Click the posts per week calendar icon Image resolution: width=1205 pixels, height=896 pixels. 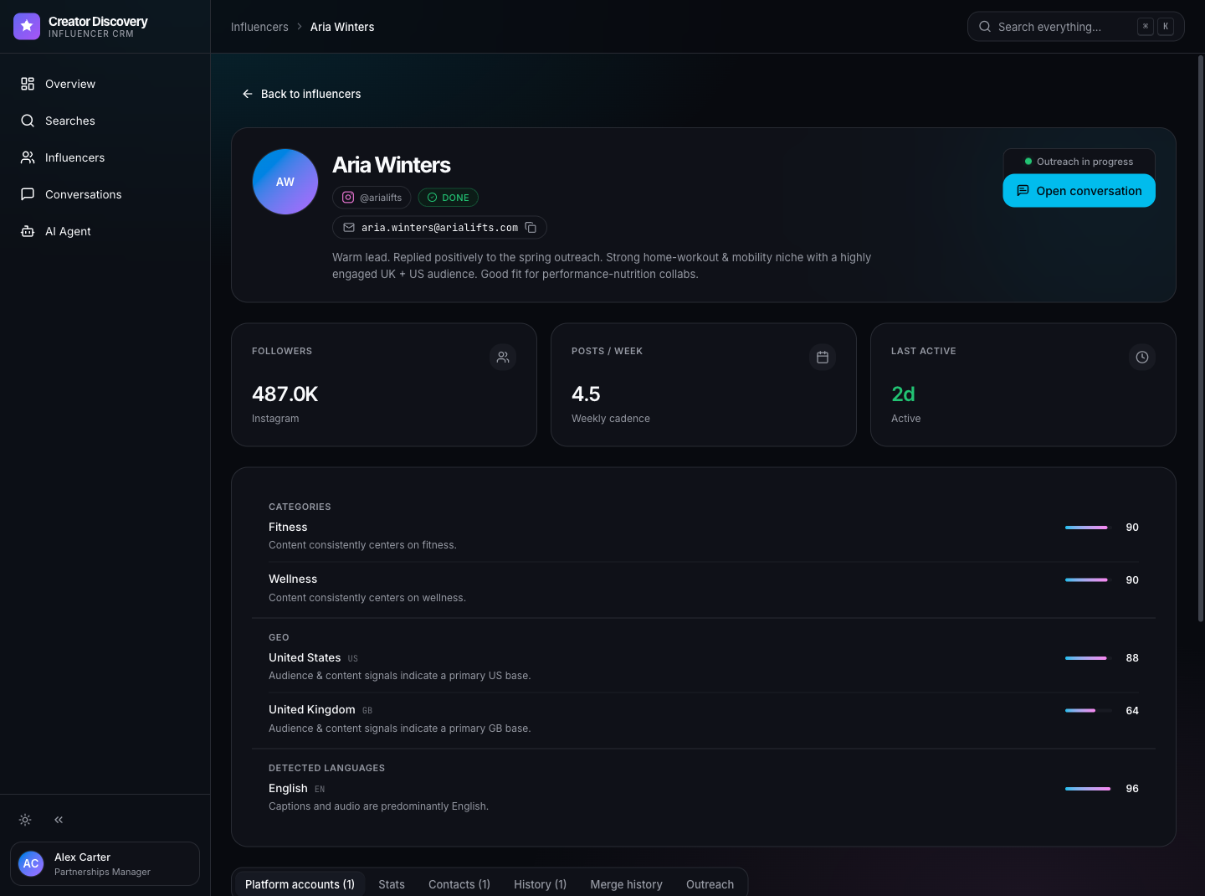coord(823,358)
